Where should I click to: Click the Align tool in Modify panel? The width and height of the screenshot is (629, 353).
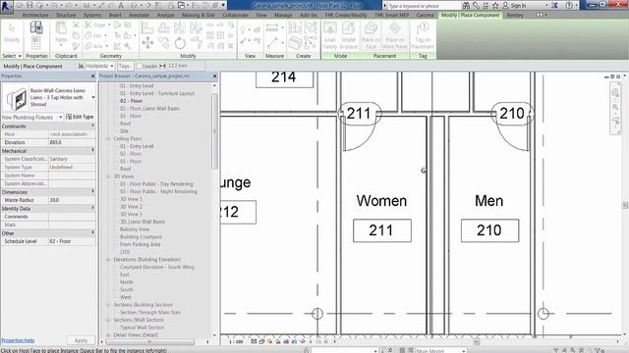(x=147, y=27)
